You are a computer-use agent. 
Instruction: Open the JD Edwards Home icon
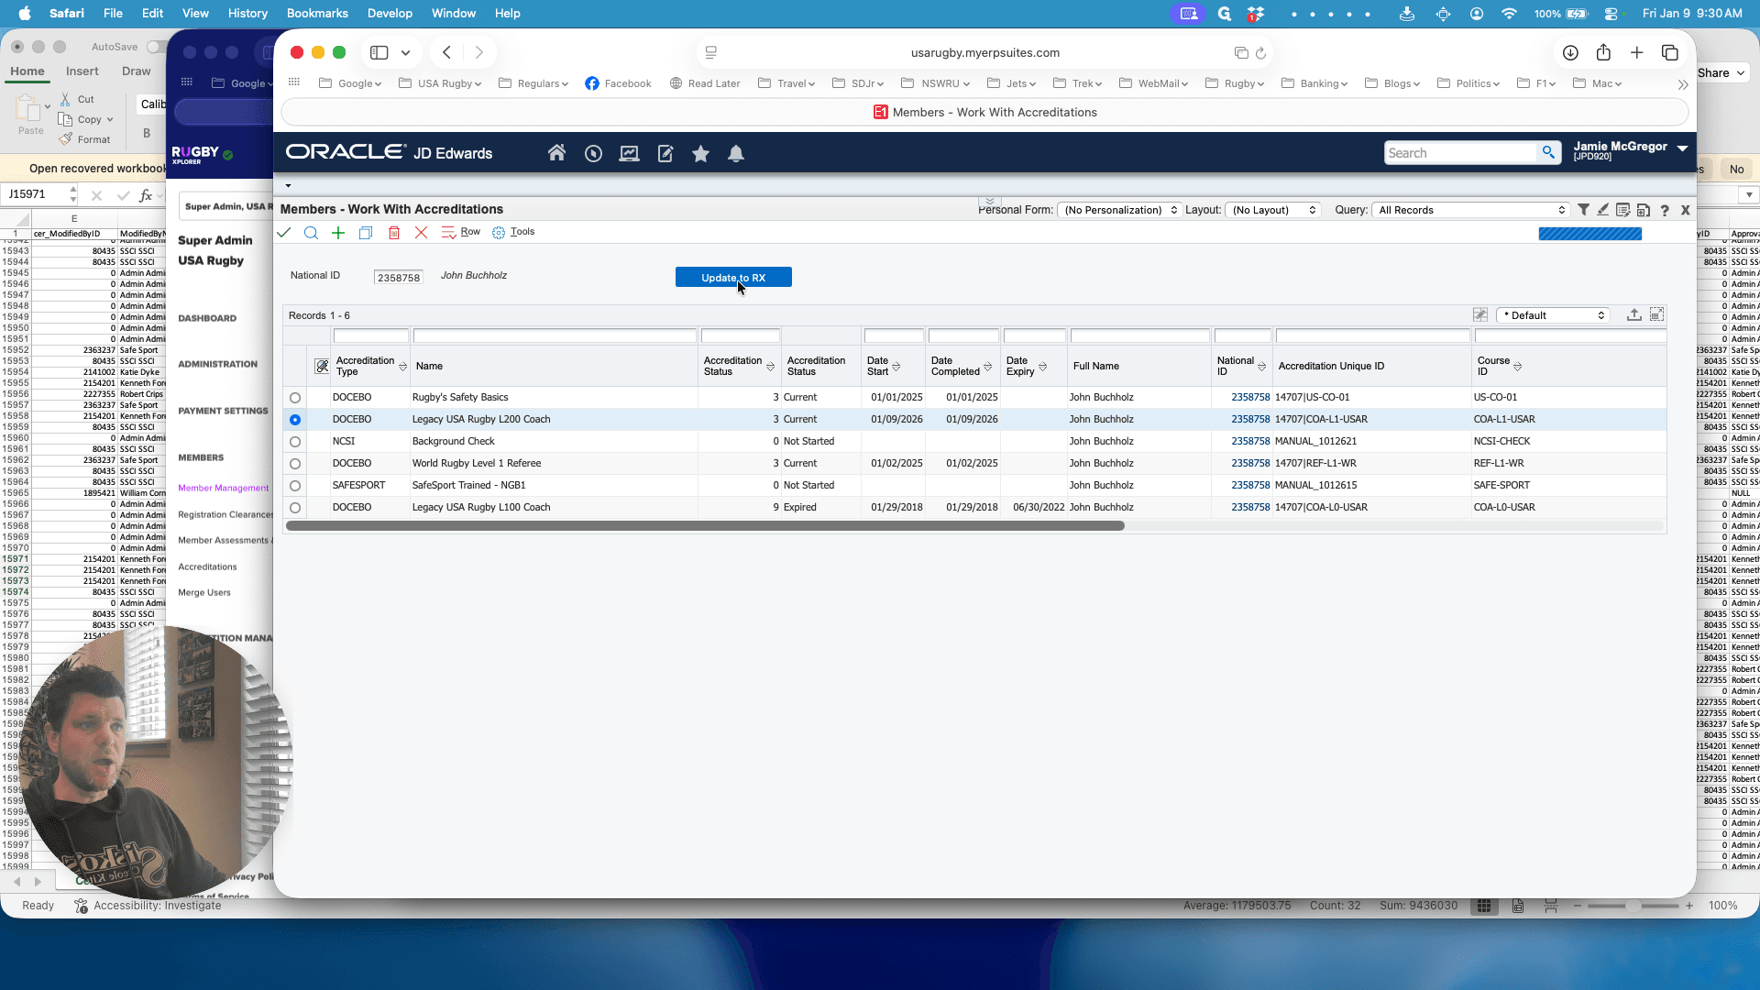pos(556,153)
